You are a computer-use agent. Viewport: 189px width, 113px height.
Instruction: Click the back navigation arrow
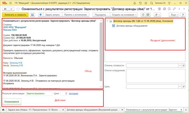click(x=5, y=9)
